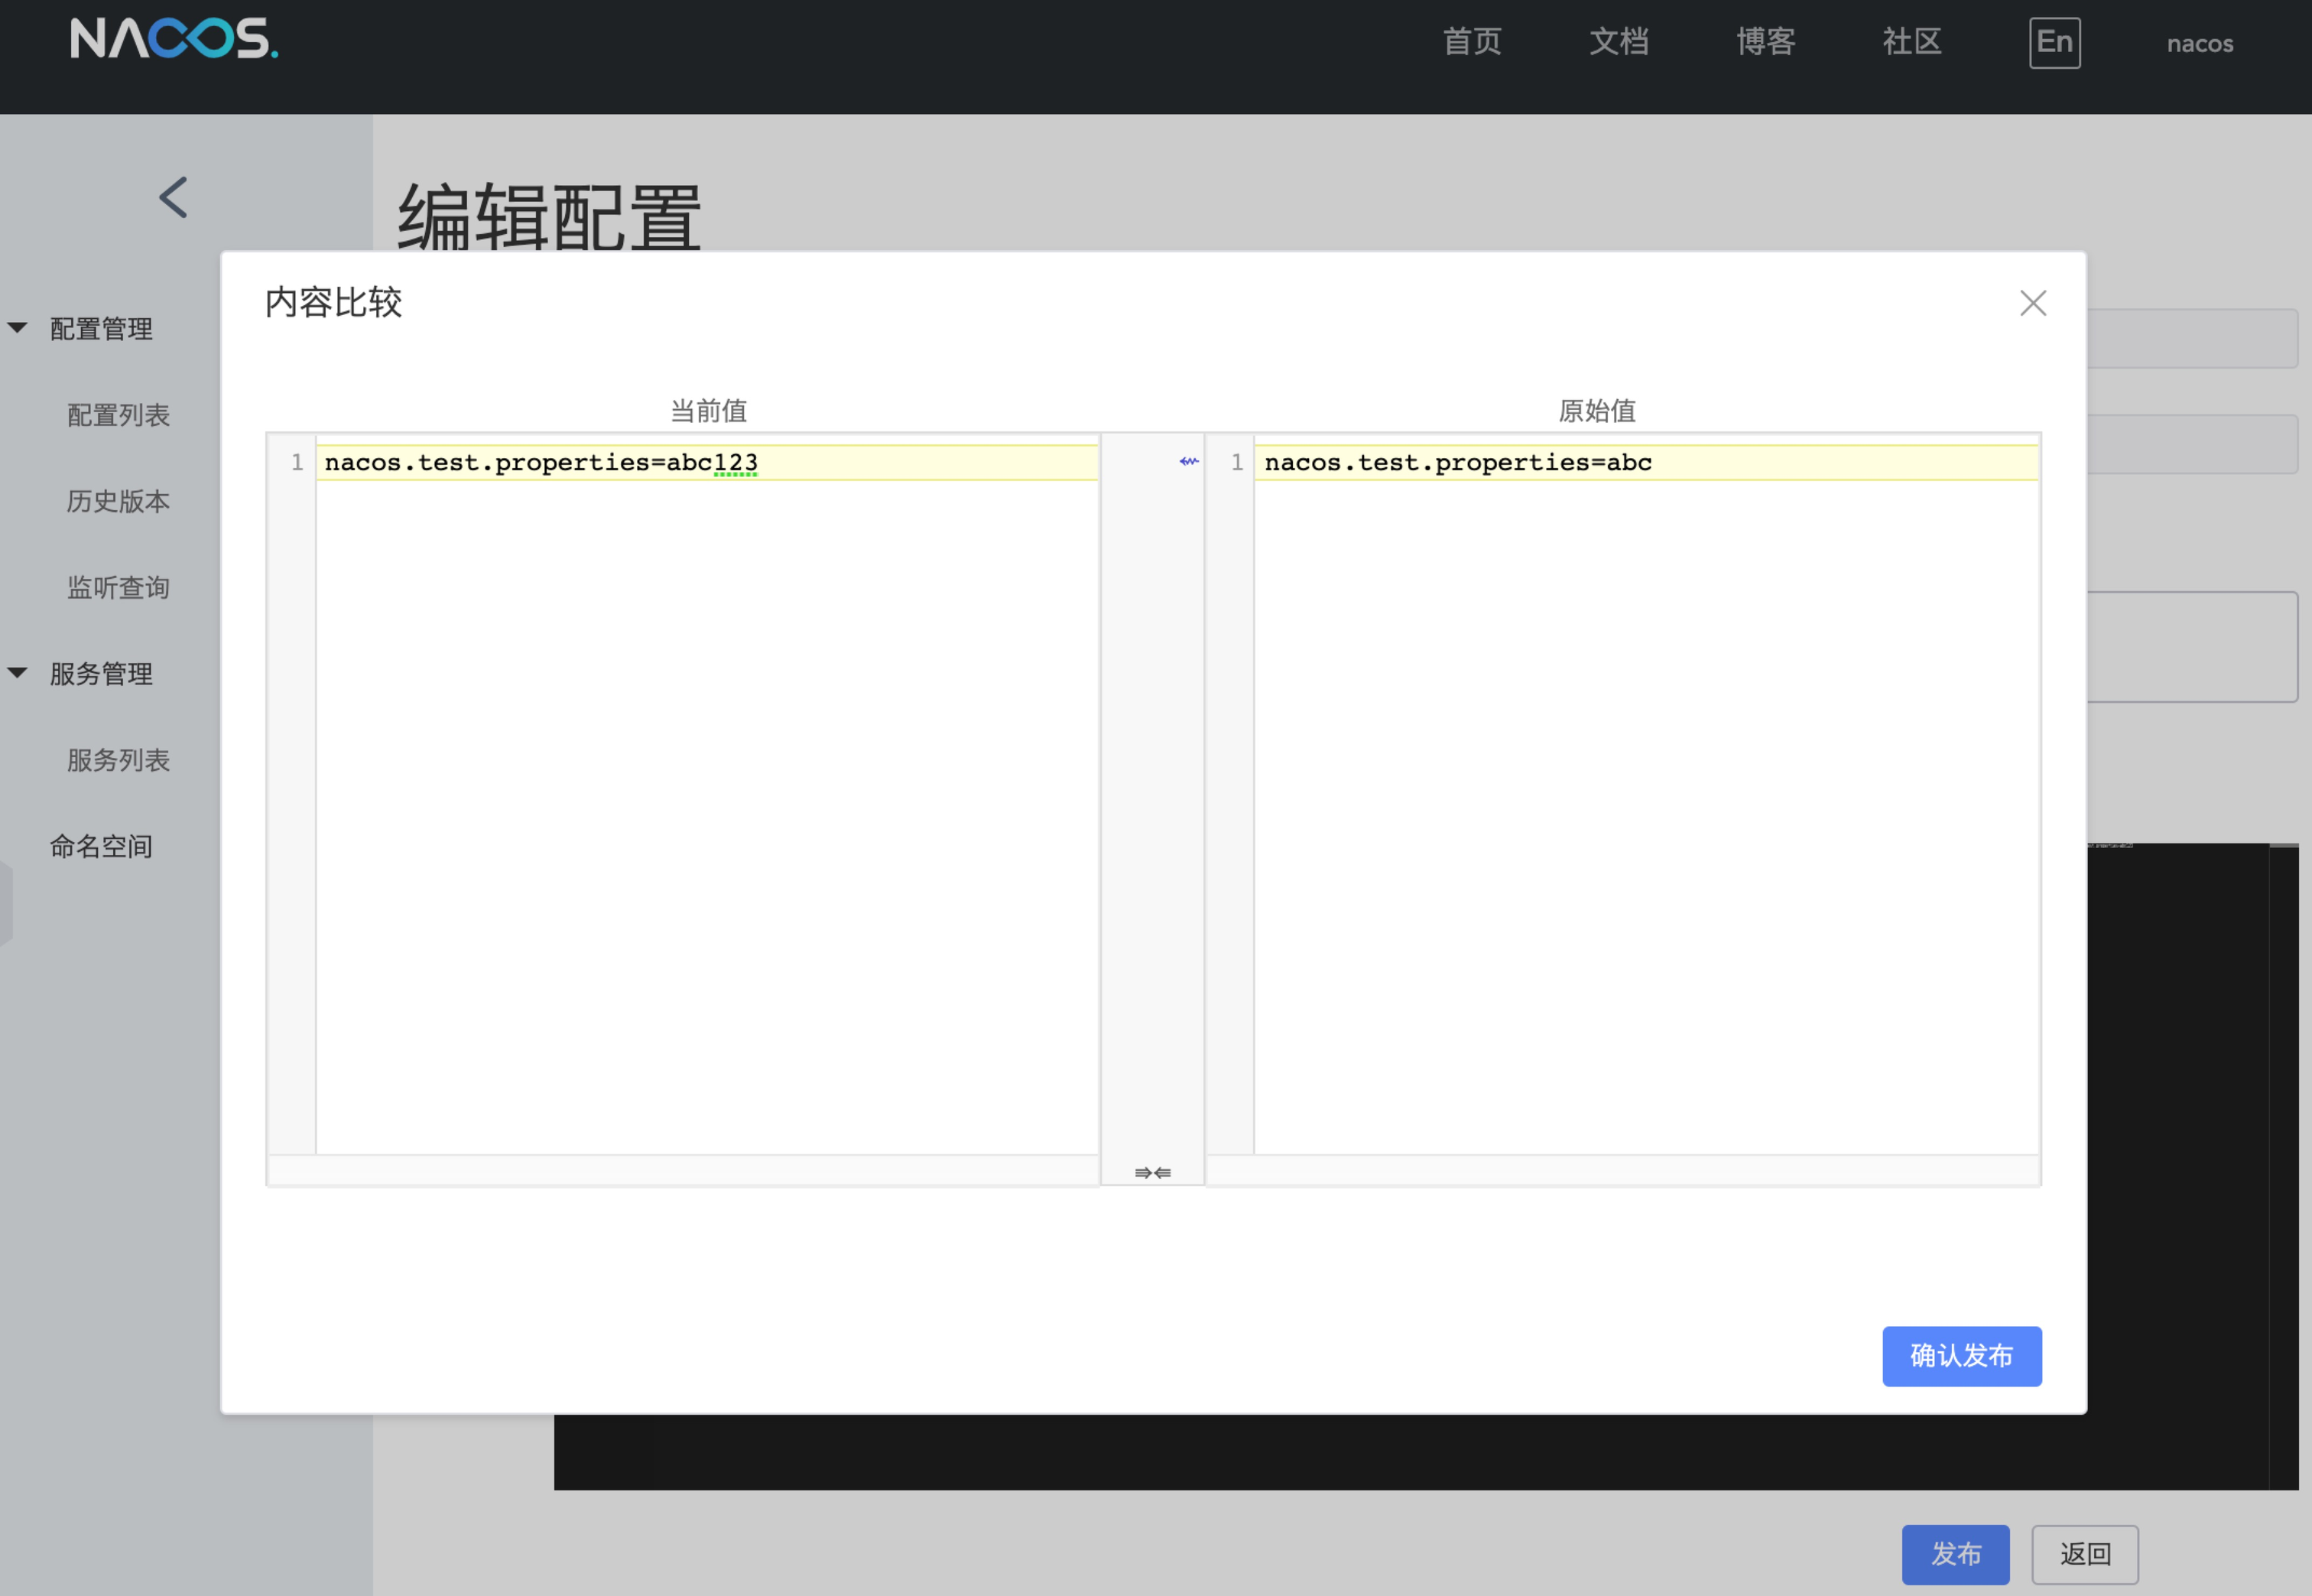The width and height of the screenshot is (2312, 1596).
Task: Close the 内容比较 dialog
Action: click(x=2032, y=303)
